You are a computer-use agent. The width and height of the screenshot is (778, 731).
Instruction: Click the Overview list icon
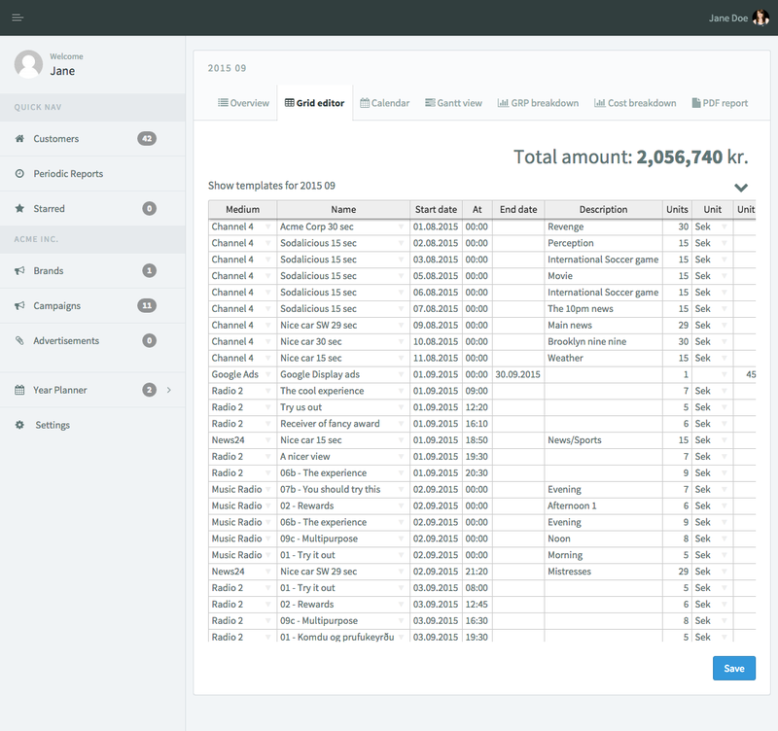pos(223,103)
